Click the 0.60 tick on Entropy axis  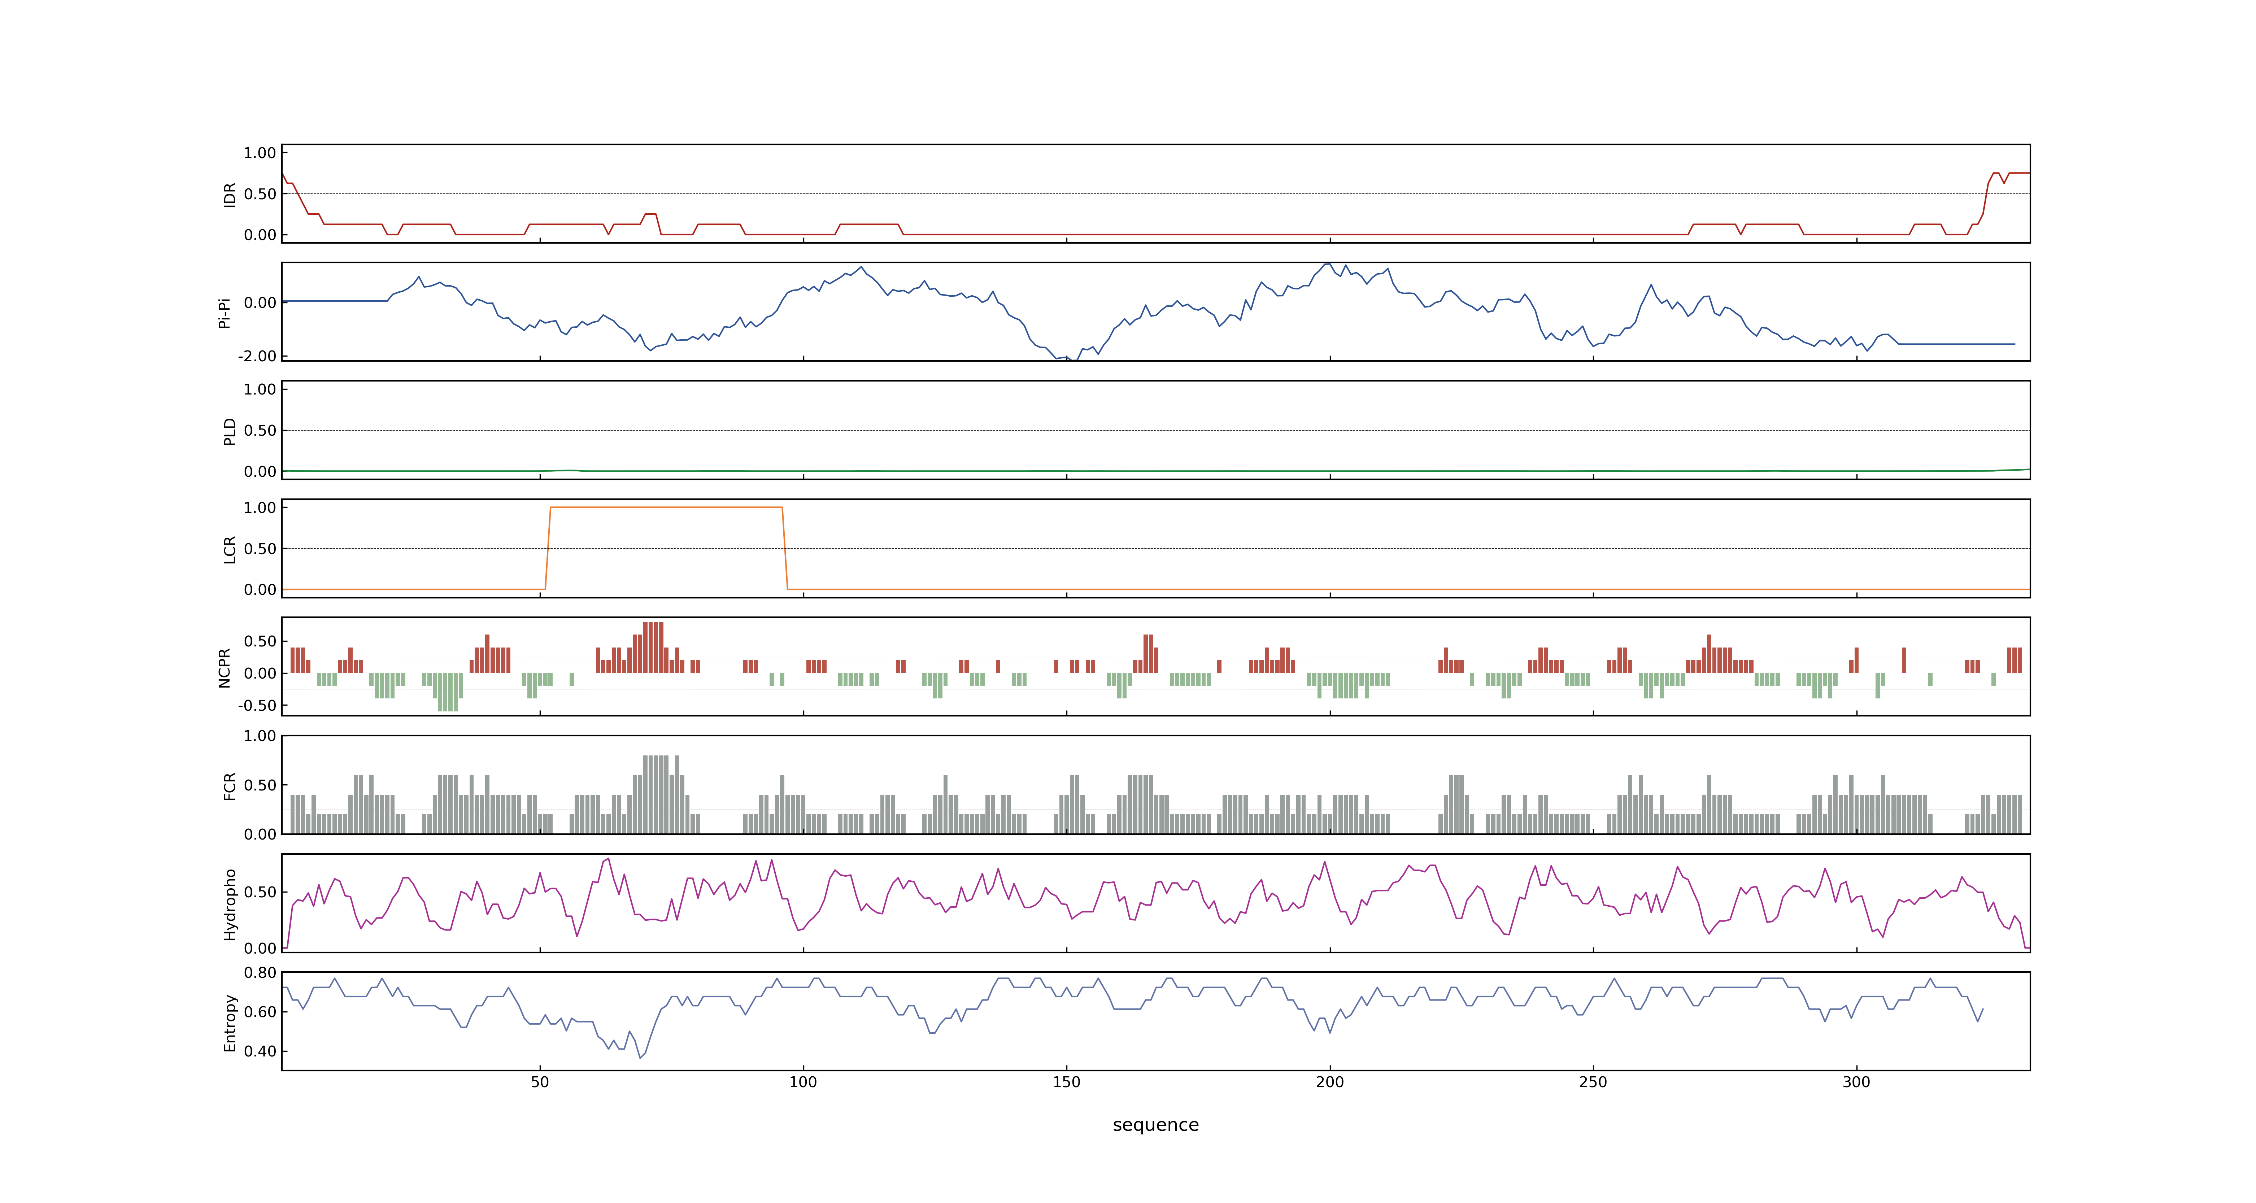tap(260, 1011)
